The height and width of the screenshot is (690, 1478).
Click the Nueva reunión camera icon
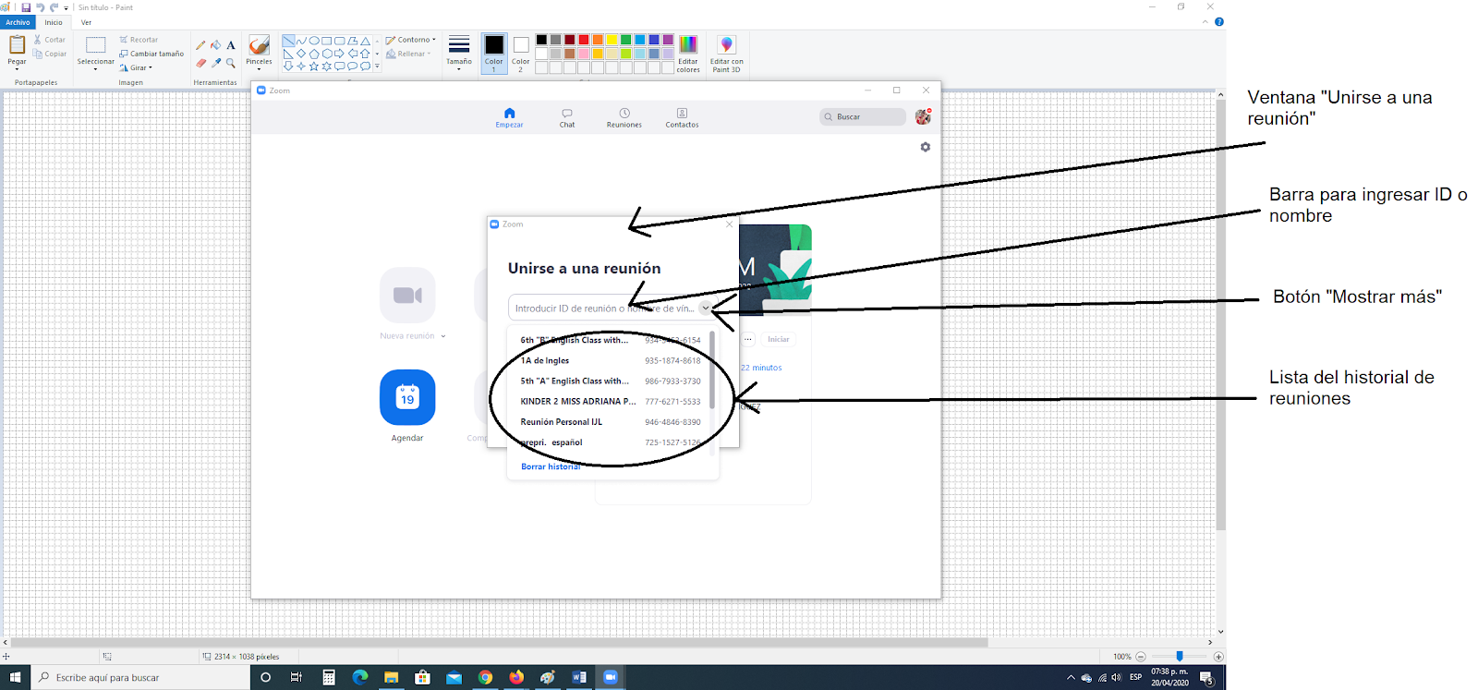coord(407,295)
